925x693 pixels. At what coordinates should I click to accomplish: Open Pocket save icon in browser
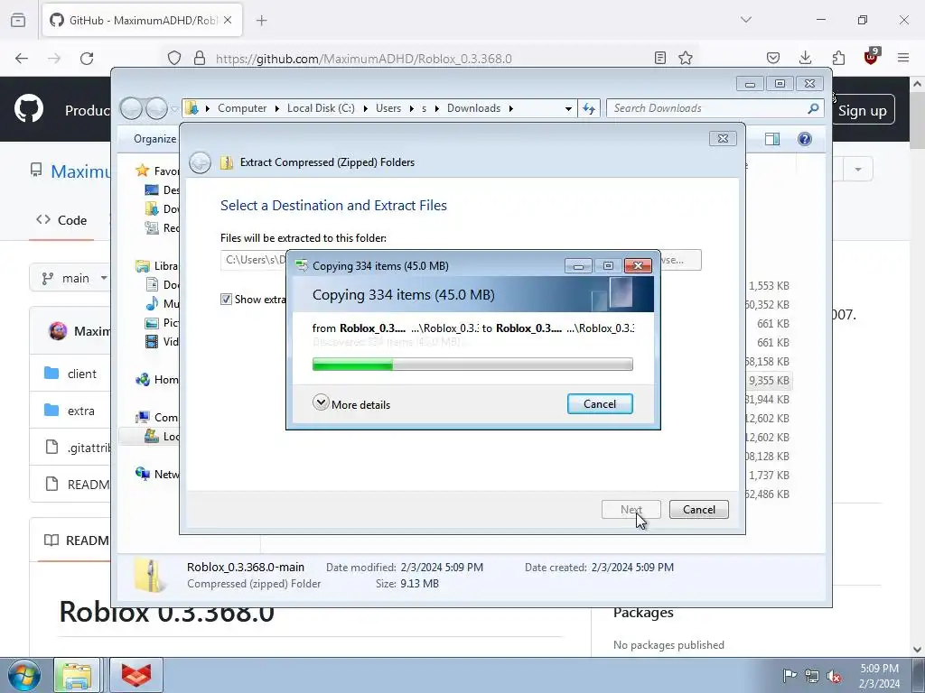(773, 58)
